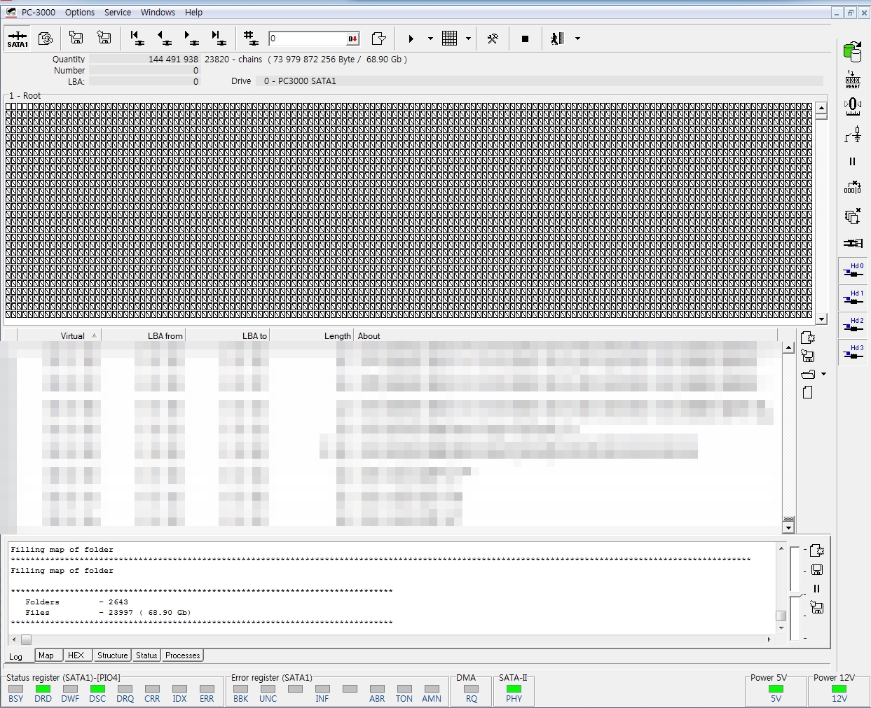Open the grid view dropdown arrow
Image resolution: width=871 pixels, height=708 pixels.
(468, 39)
